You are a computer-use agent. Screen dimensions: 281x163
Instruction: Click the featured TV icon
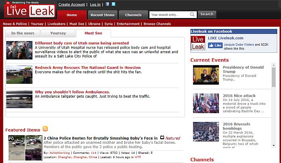162,137
